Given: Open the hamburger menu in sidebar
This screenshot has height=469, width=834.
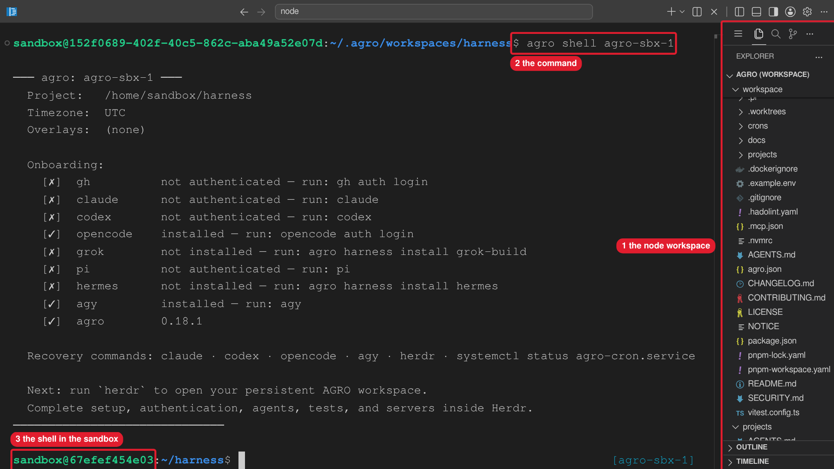Looking at the screenshot, I should [x=738, y=33].
